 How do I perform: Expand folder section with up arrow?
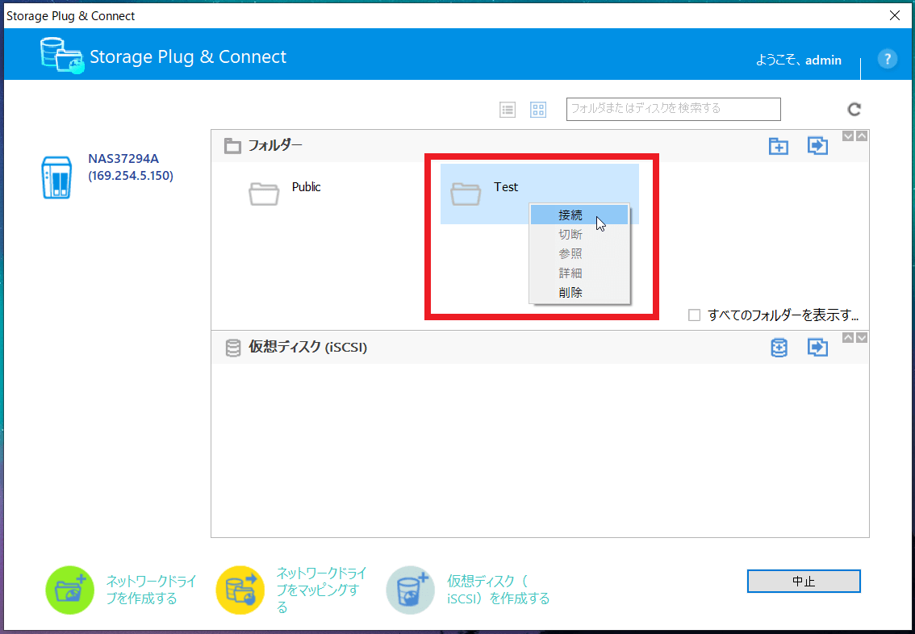tap(861, 136)
